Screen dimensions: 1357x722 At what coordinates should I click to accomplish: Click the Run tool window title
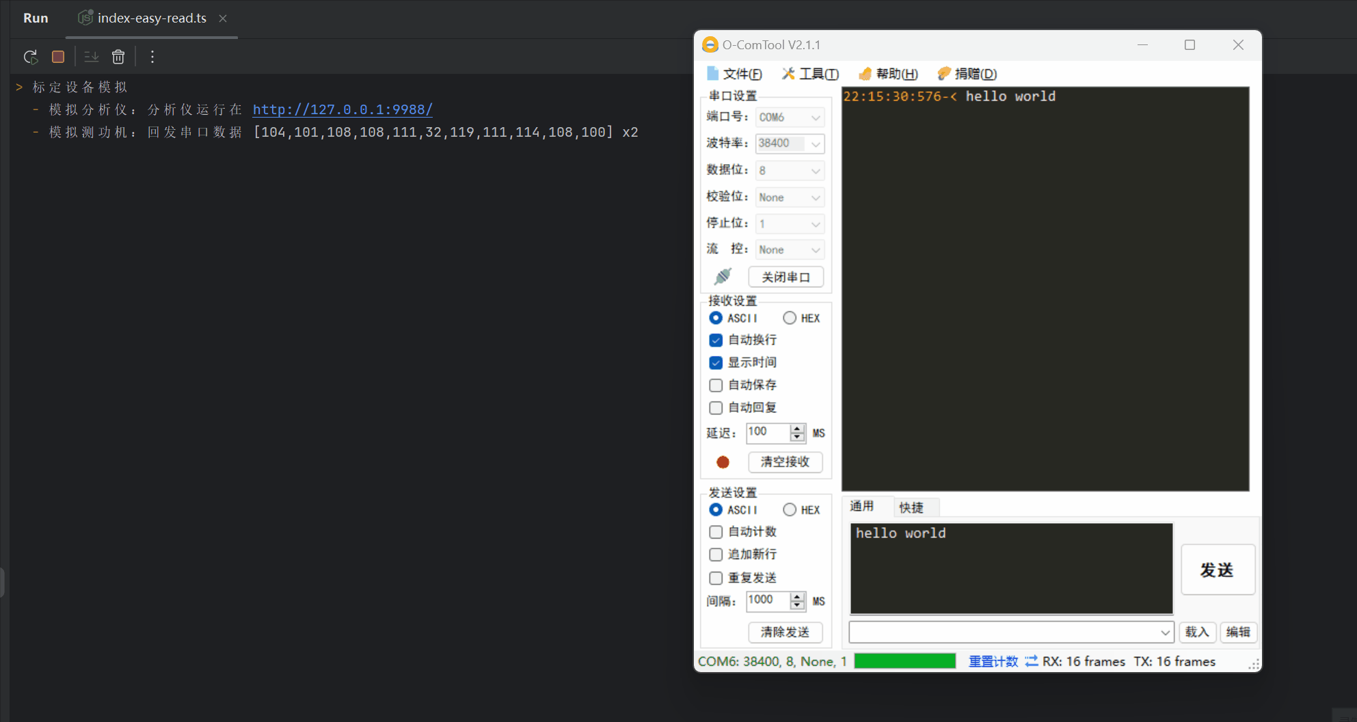(36, 18)
